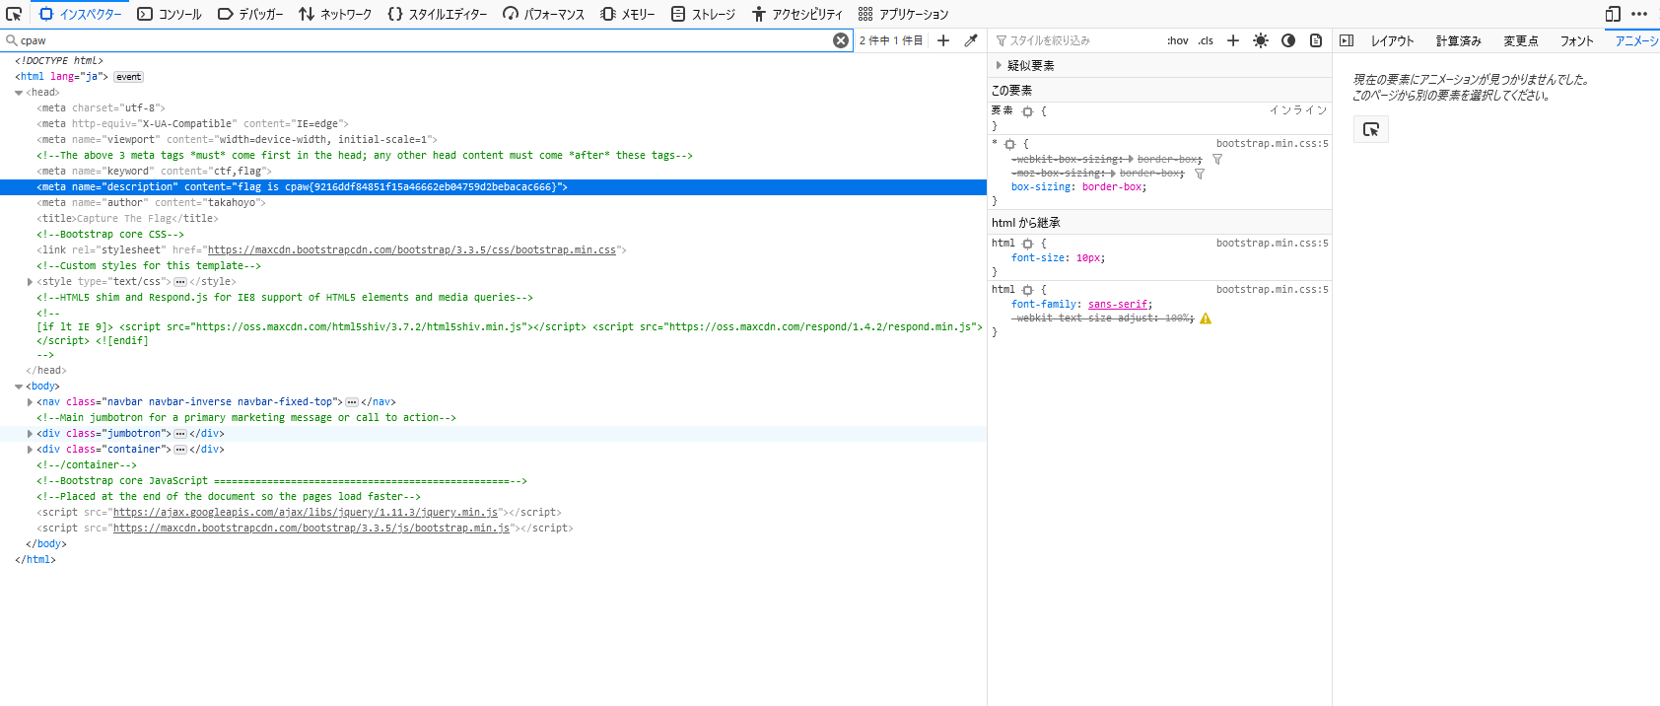Image resolution: width=1660 pixels, height=706 pixels.
Task: Switch to the コンソール tab
Action: (x=170, y=14)
